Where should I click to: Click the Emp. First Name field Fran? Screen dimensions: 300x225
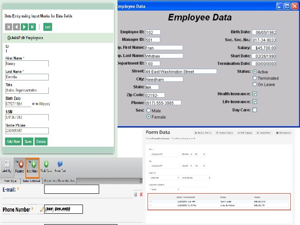coord(164,47)
